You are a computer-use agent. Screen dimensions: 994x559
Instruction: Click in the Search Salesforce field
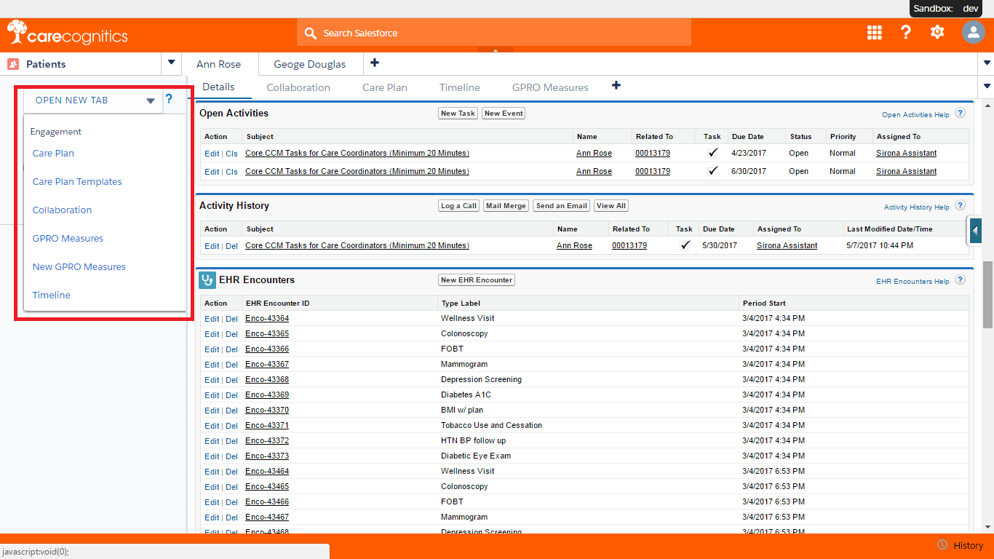click(x=495, y=33)
